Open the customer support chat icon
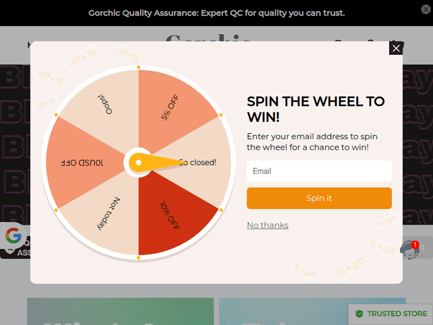 coord(409,250)
